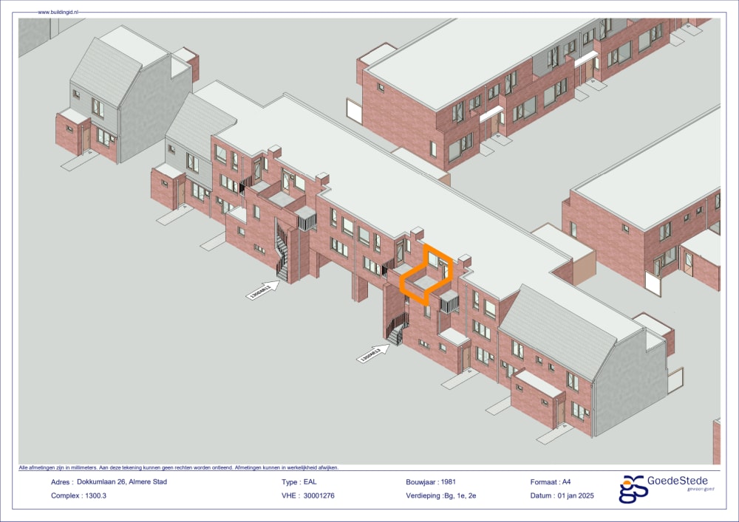Select the VHE number '30001276'
This screenshot has width=739, height=522.
tap(319, 495)
